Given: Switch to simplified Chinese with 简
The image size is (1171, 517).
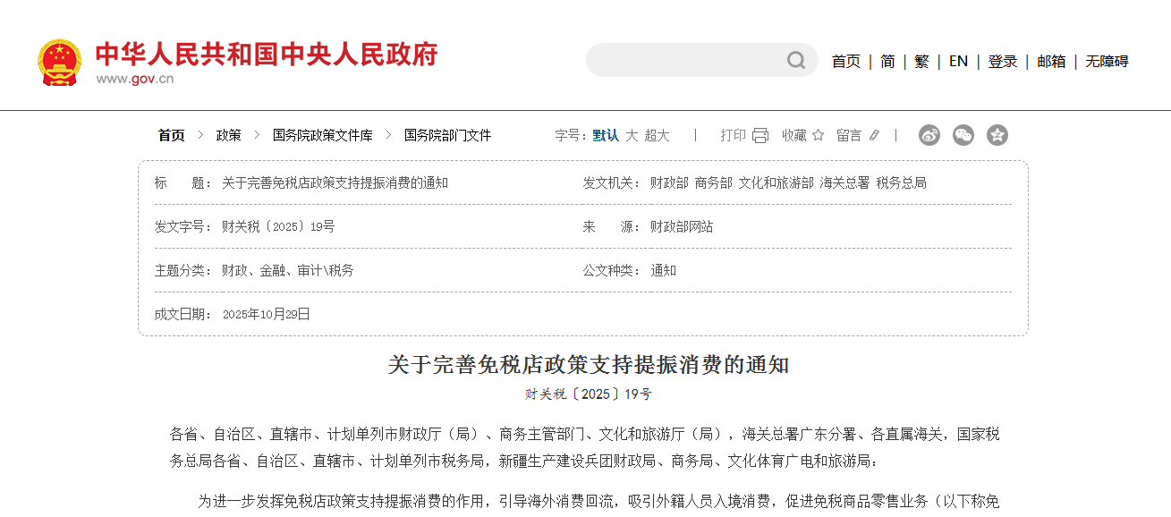Looking at the screenshot, I should [887, 61].
